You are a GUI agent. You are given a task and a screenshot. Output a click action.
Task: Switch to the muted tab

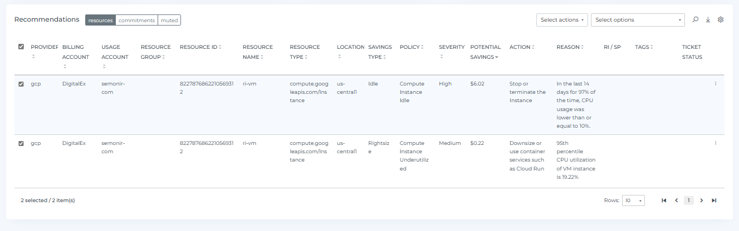[169, 21]
